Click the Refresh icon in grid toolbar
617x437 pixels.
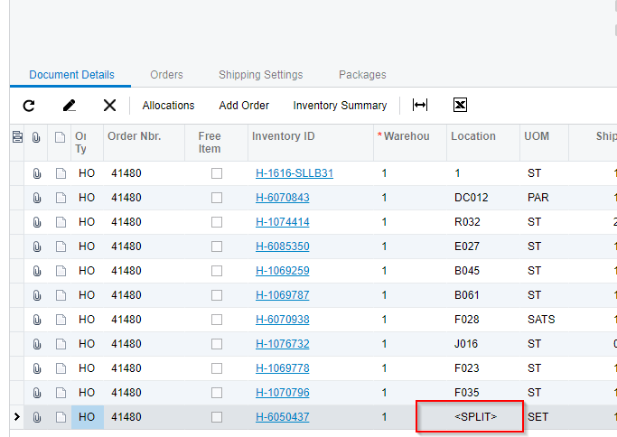tap(29, 106)
